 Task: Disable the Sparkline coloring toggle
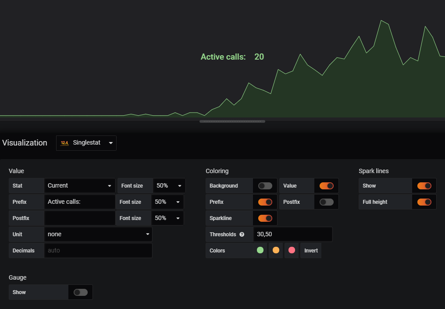pyautogui.click(x=265, y=218)
